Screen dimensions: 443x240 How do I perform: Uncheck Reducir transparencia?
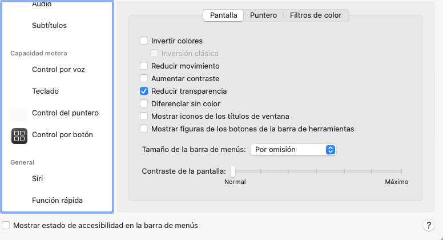[144, 91]
